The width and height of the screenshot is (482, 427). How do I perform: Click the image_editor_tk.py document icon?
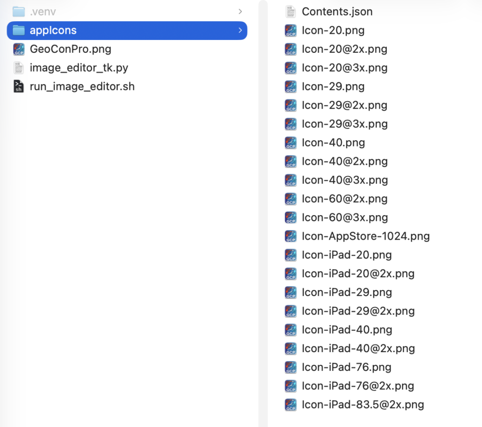tap(19, 68)
